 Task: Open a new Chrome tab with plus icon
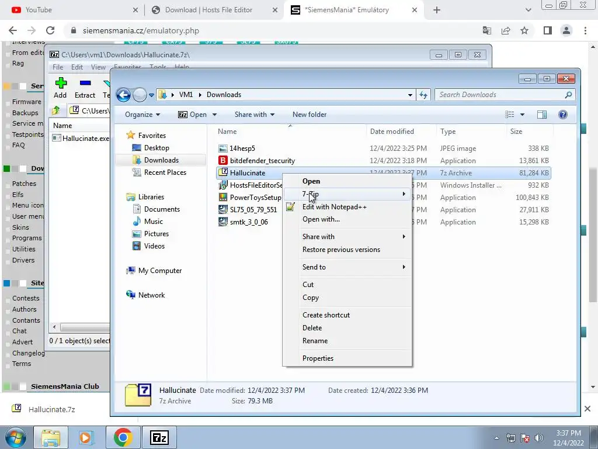click(x=437, y=10)
